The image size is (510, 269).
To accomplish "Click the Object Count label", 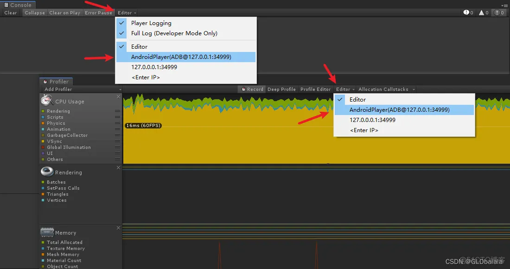I will 62,266.
